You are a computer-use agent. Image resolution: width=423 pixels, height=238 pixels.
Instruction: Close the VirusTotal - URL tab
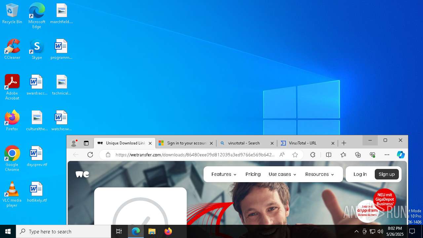[x=333, y=143]
